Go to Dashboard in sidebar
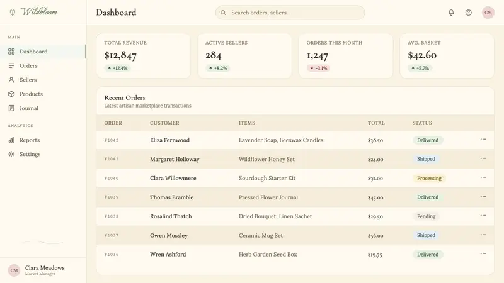Viewport: 504px width, 283px height. [43, 52]
